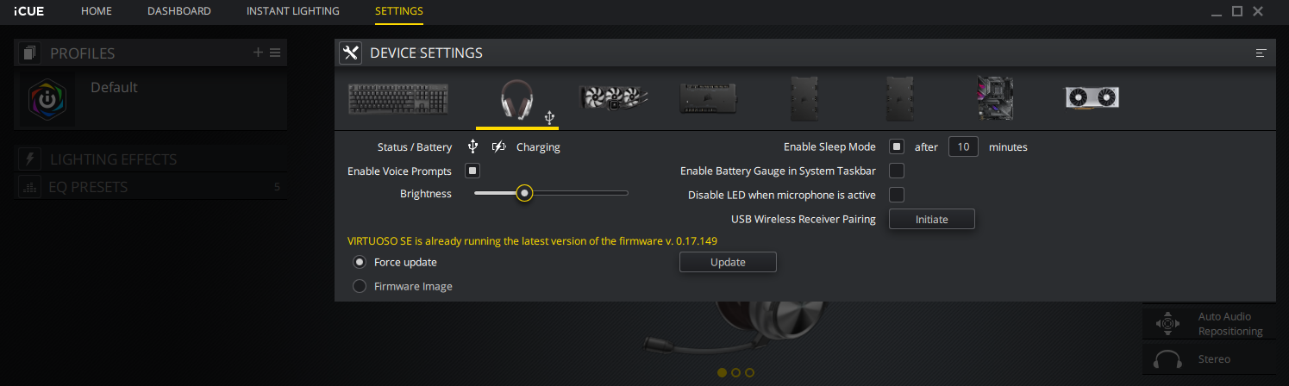Screen dimensions: 1289x386
Task: Select the liquid cooler device icon
Action: [614, 99]
